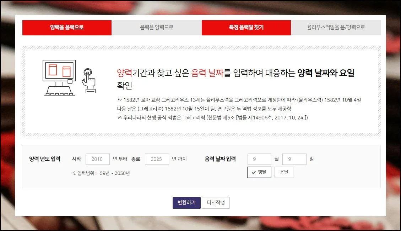Click the lunar day (일) input field

pyautogui.click(x=294, y=159)
